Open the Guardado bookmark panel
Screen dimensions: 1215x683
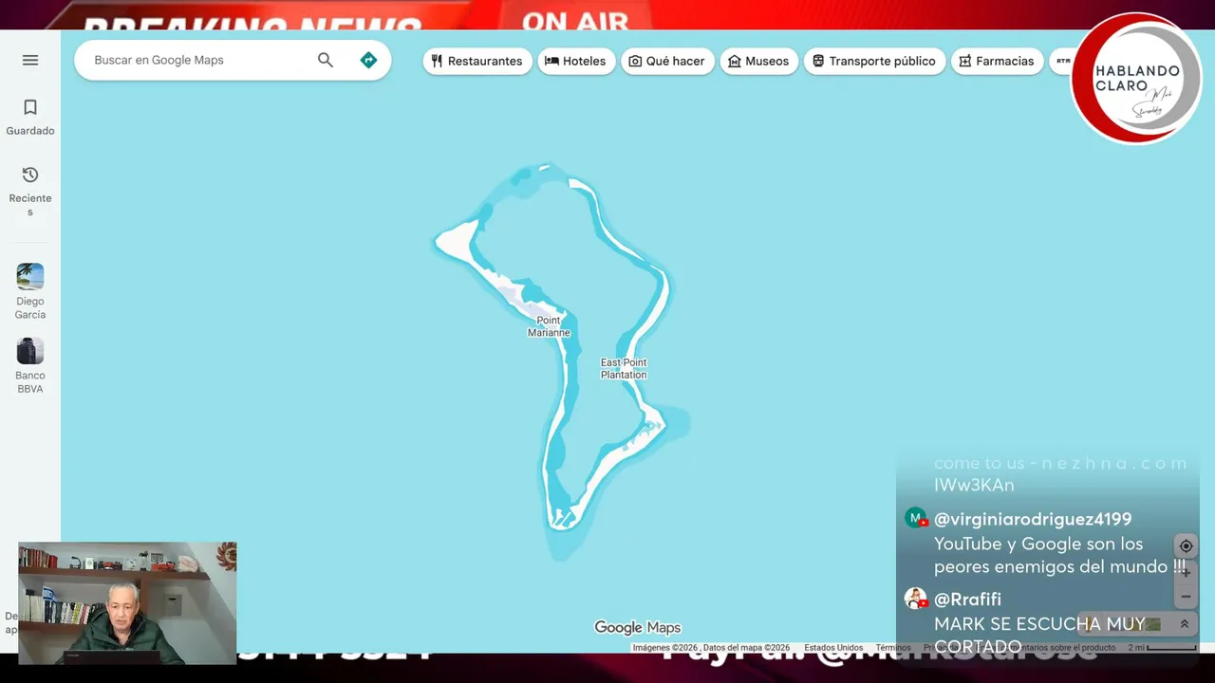pos(30,118)
